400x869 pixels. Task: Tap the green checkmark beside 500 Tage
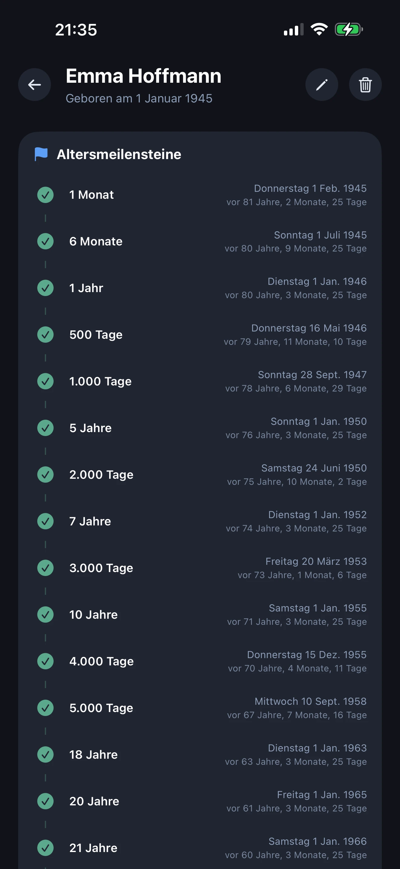click(x=45, y=335)
